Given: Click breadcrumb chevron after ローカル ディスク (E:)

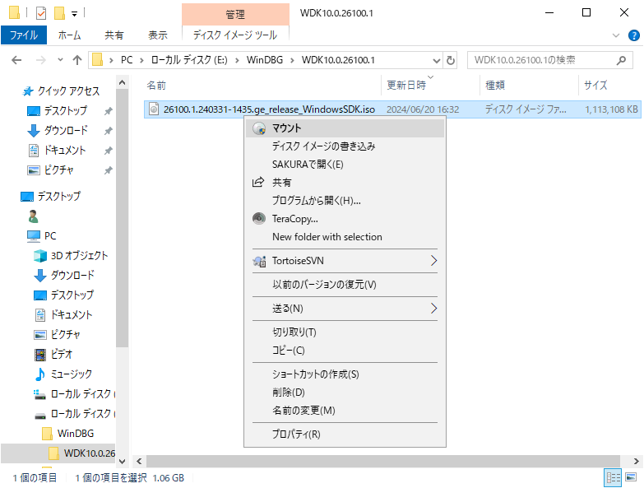Looking at the screenshot, I should pyautogui.click(x=237, y=60).
